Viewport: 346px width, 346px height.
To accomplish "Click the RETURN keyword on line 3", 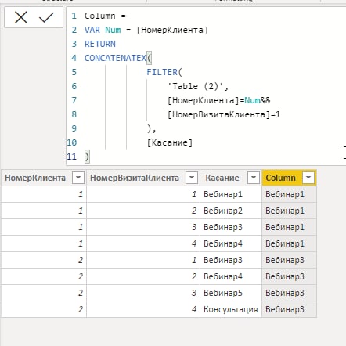I will pos(100,44).
